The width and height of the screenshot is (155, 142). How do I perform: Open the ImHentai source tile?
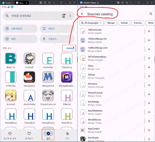pyautogui.click(x=11, y=77)
